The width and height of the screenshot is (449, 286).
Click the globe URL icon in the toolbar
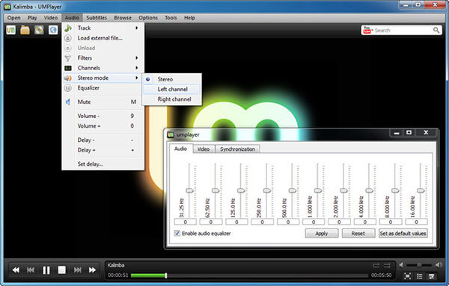click(x=53, y=30)
